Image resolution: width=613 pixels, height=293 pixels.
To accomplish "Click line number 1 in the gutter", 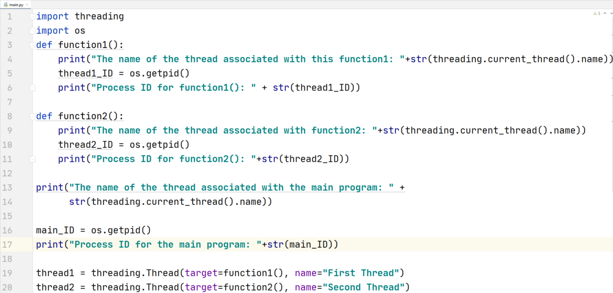I will click(9, 16).
